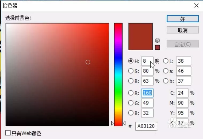Viewport: 203px width, 139px height.
Task: Click the RGB blue field showing 32
Action: pyautogui.click(x=147, y=113)
